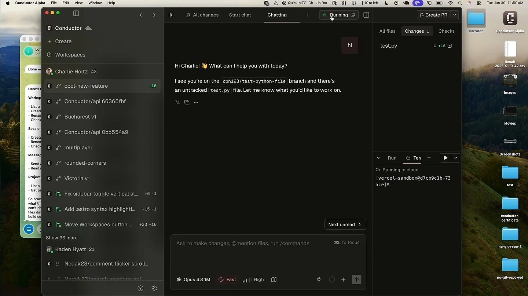Click the plug connector icon in composer
This screenshot has width=528, height=296.
click(x=319, y=279)
